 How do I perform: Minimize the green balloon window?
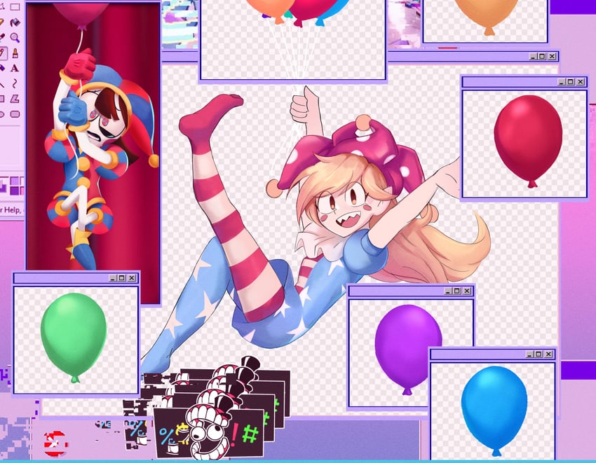coord(113,278)
